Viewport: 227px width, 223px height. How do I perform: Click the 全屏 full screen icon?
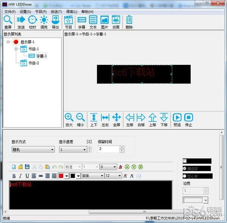pyautogui.click(x=117, y=119)
